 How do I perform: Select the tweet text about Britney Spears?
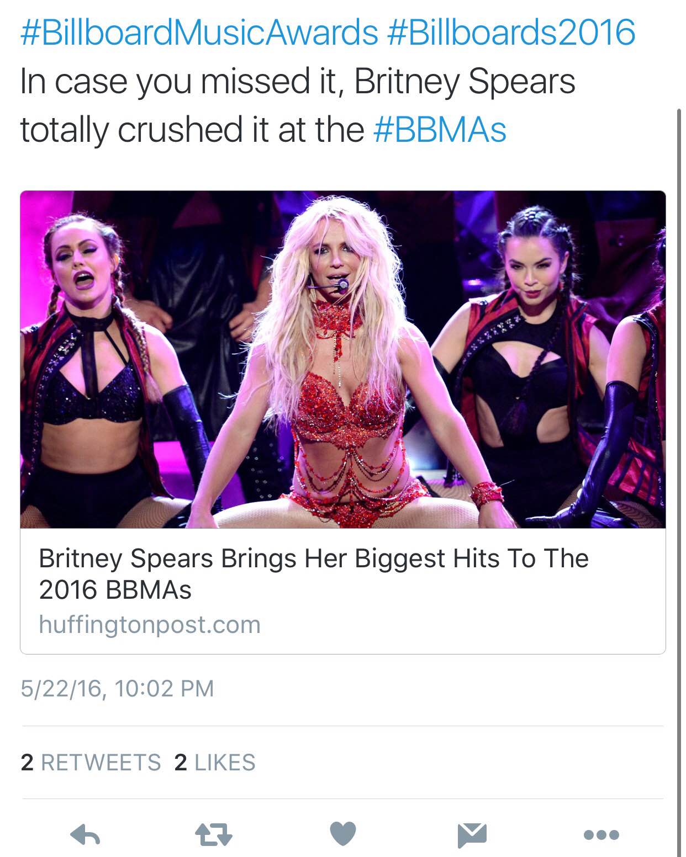point(298,105)
